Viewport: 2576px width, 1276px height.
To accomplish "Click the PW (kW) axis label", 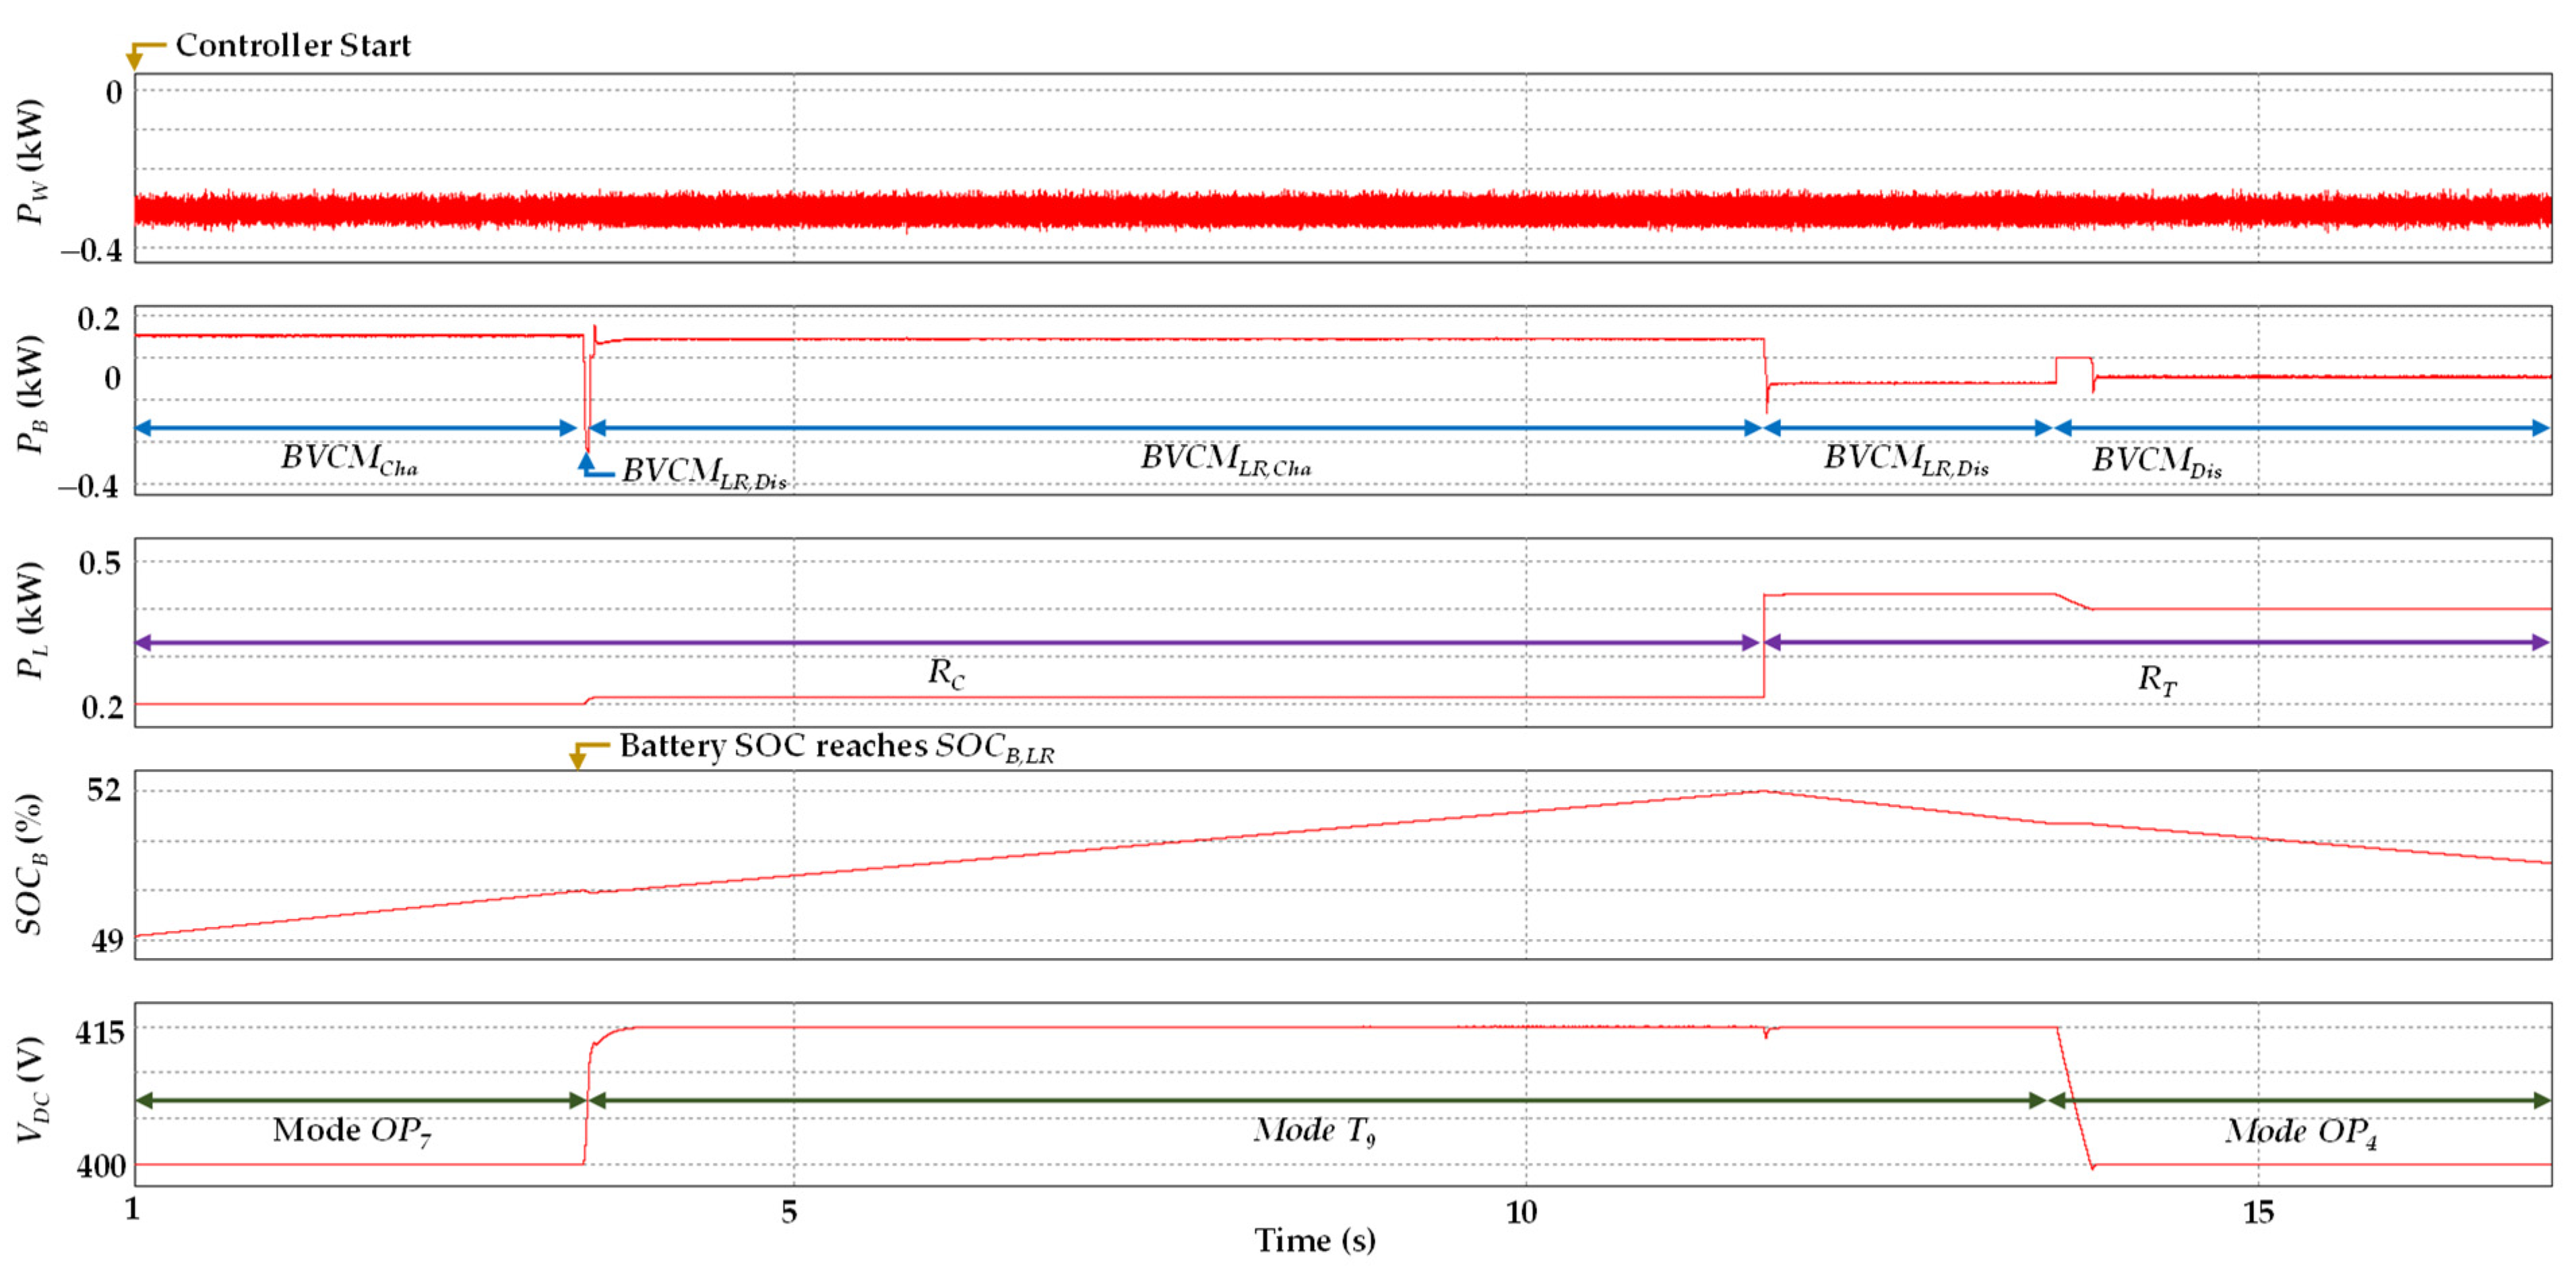I will click(x=32, y=162).
